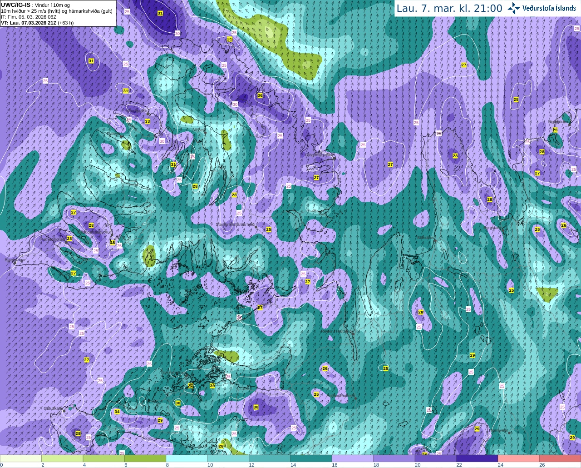Select the Bolungarvík station marker
Viewport: 581px width, 468px height.
(148, 114)
